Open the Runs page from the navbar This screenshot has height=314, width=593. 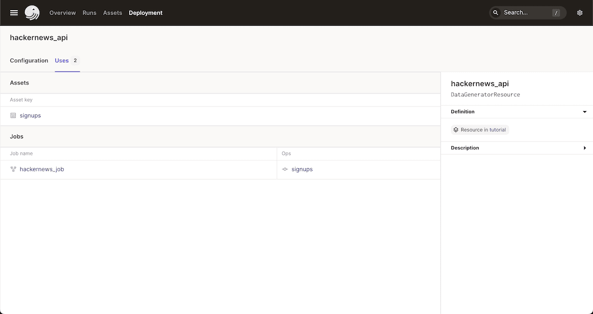[89, 12]
